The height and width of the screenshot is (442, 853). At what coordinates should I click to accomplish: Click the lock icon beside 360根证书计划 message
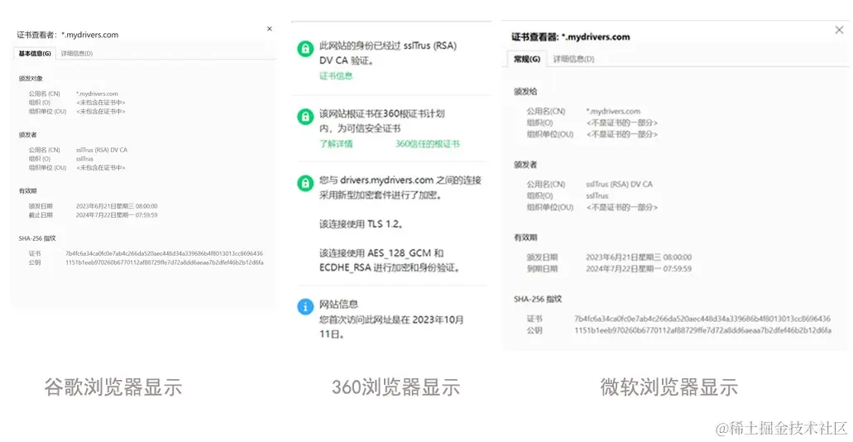[305, 117]
